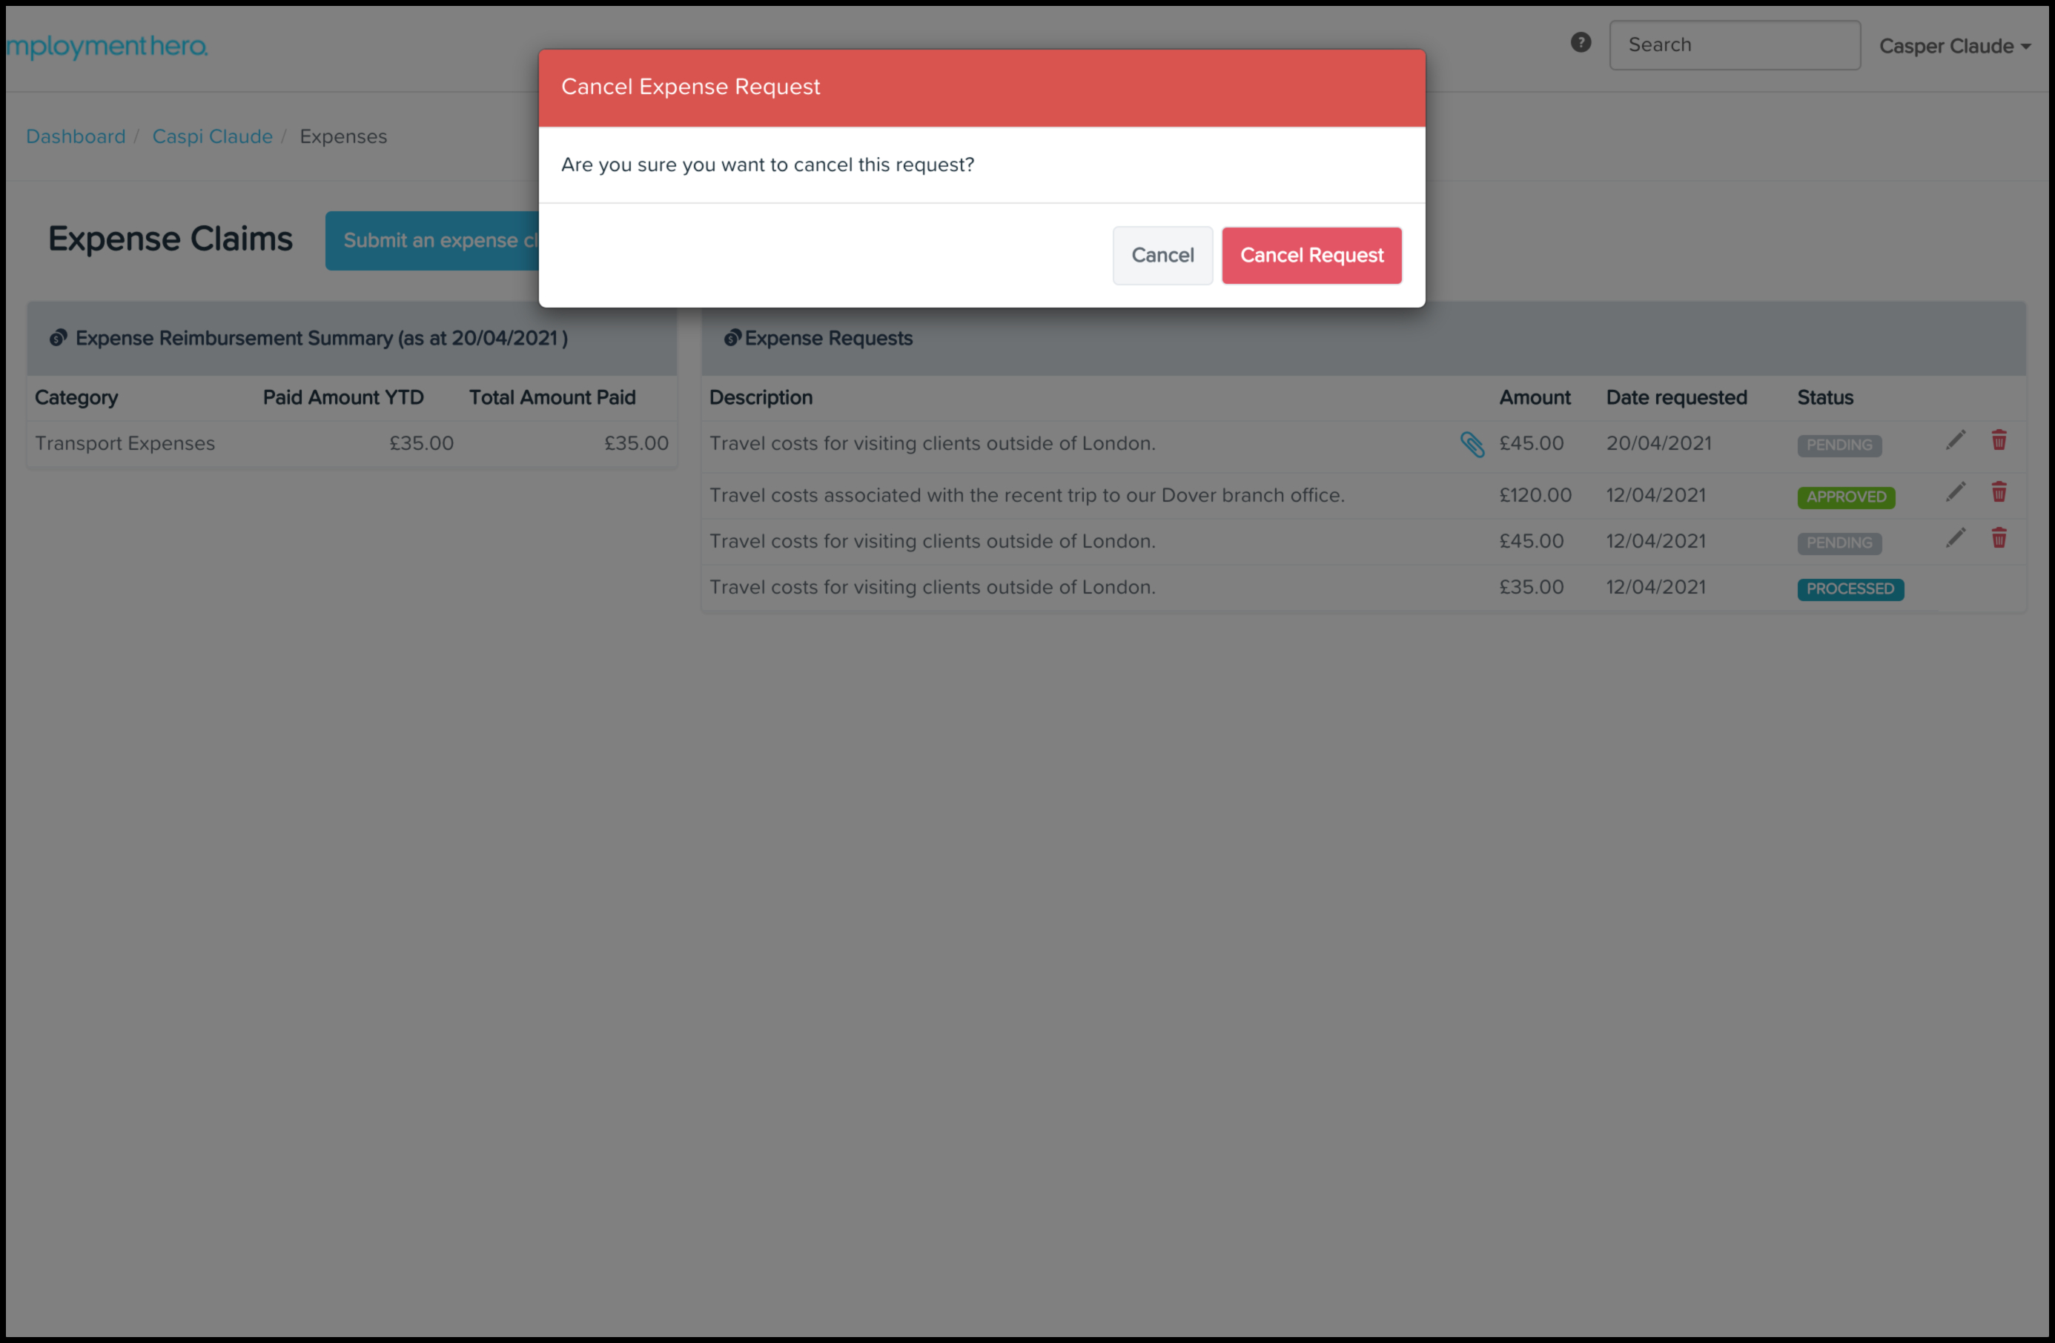Image resolution: width=2055 pixels, height=1343 pixels.
Task: Click the Employment Hero logo
Action: 107,46
